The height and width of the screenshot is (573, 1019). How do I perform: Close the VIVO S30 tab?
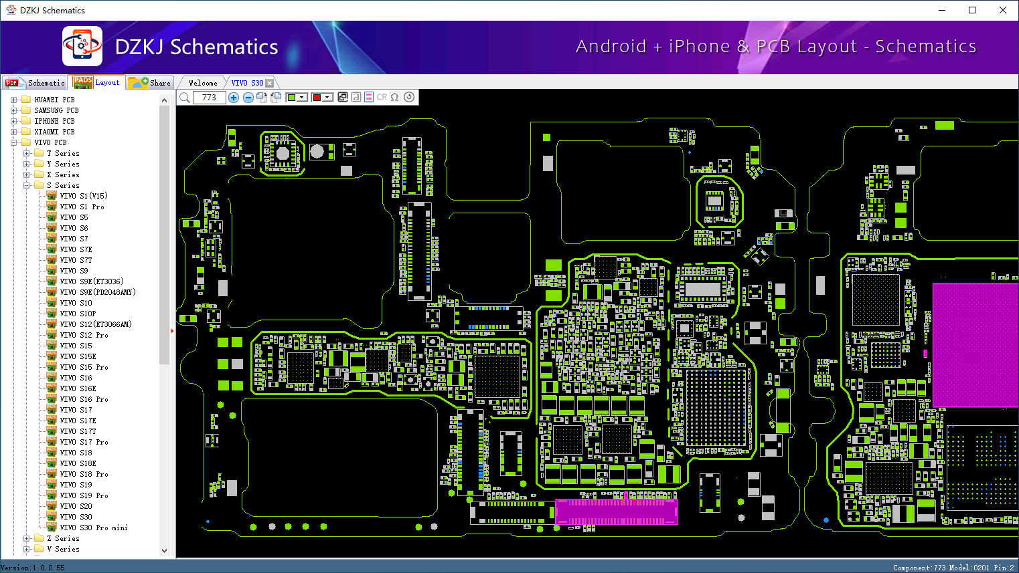(x=270, y=83)
